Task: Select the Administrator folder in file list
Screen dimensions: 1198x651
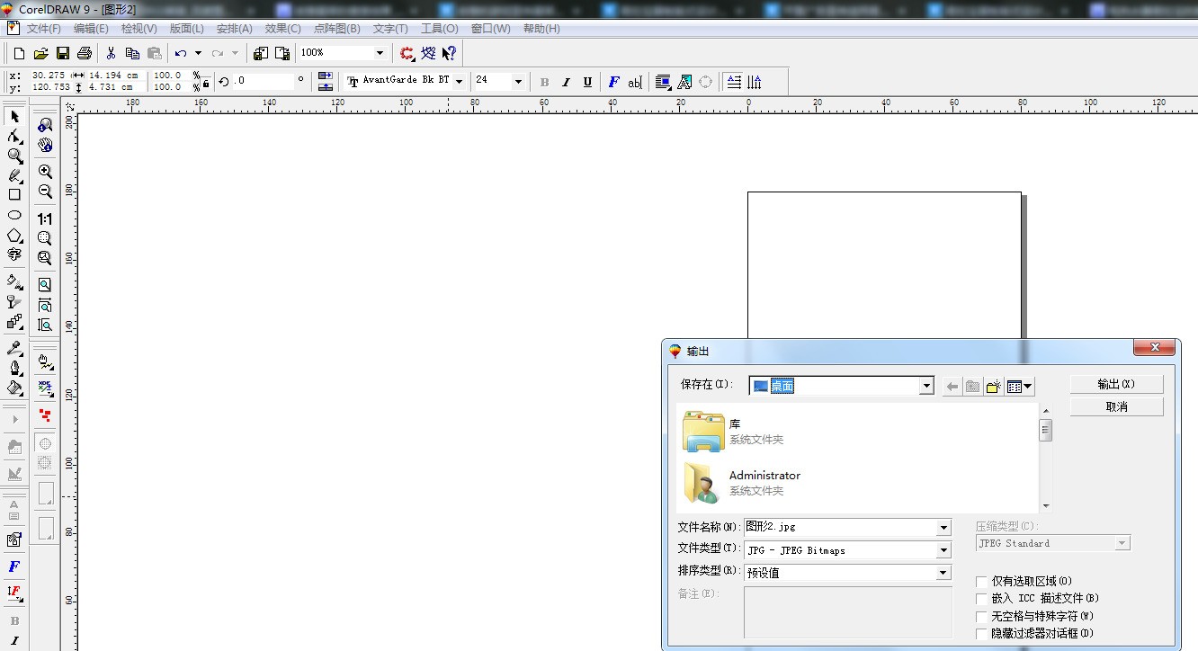Action: tap(741, 483)
